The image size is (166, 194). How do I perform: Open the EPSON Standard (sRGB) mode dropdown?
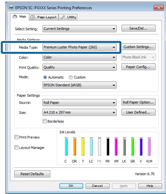click(79, 85)
